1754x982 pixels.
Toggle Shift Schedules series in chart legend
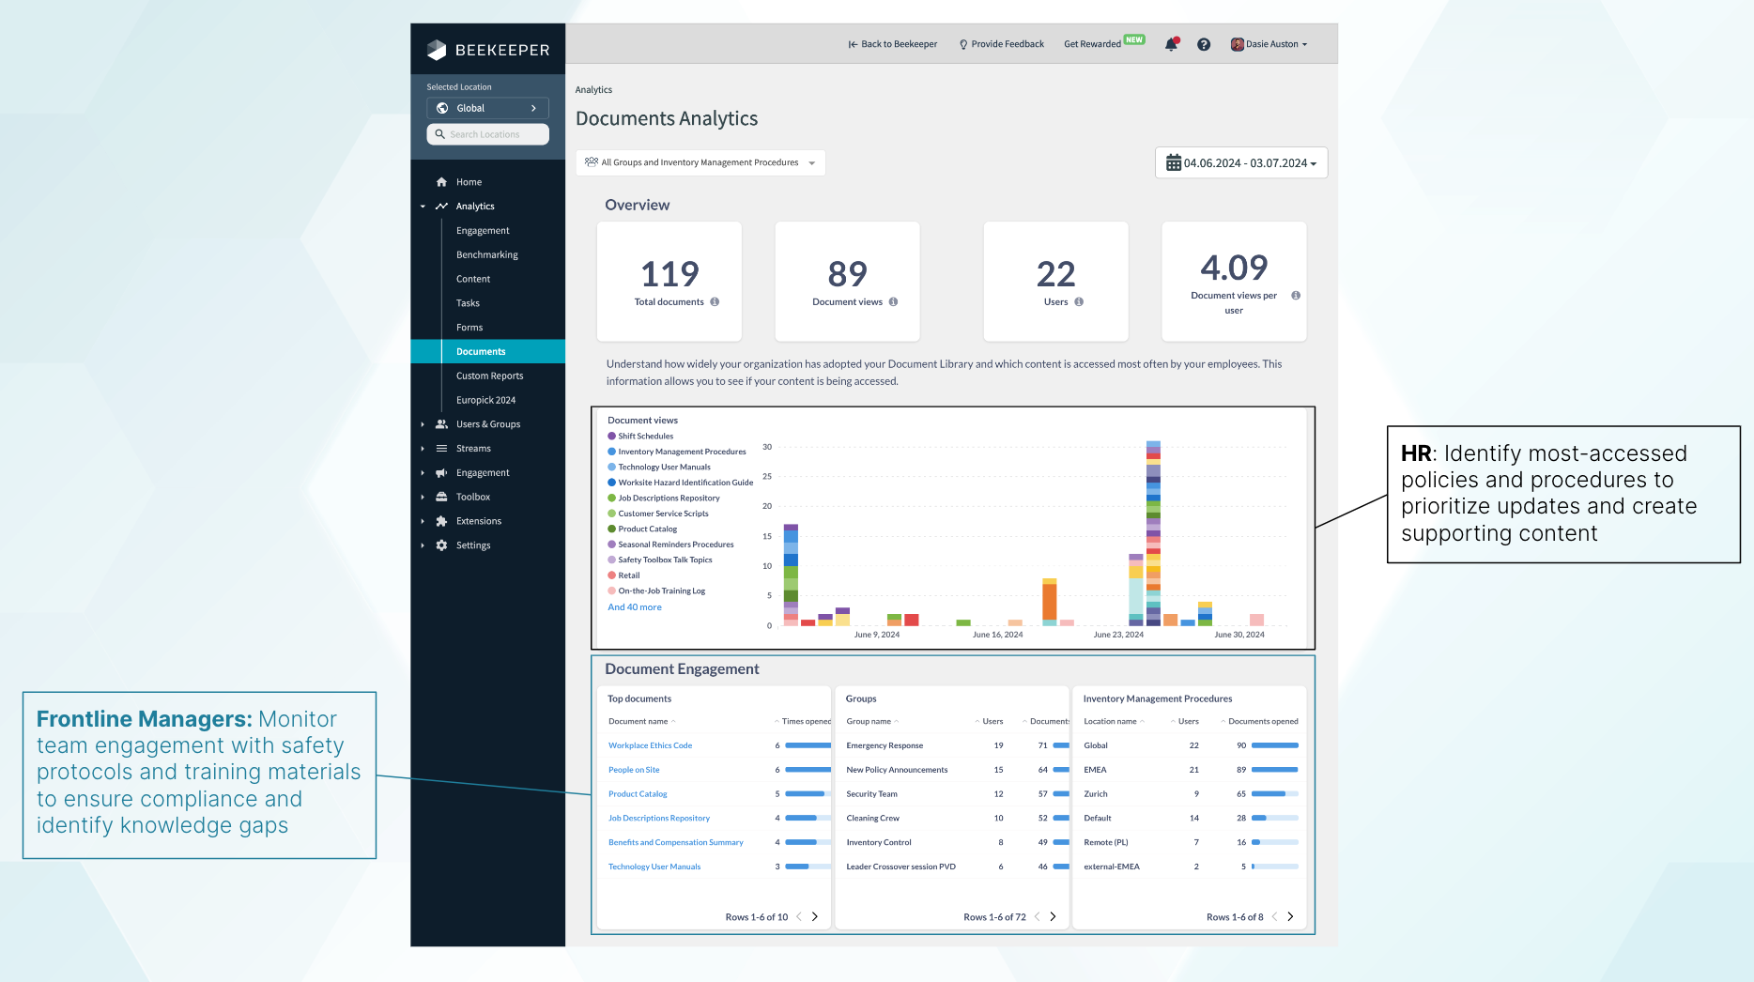(x=640, y=437)
